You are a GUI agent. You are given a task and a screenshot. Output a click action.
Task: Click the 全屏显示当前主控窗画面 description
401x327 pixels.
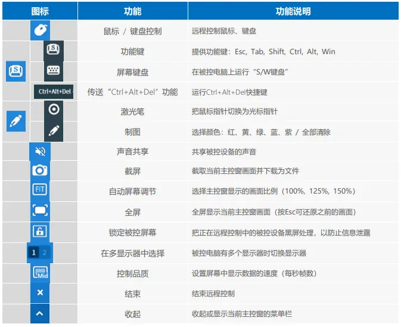tap(274, 212)
